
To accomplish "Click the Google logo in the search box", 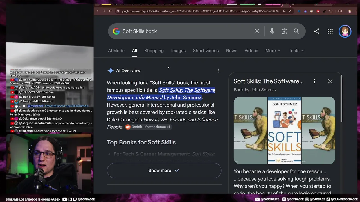I will click(x=116, y=31).
